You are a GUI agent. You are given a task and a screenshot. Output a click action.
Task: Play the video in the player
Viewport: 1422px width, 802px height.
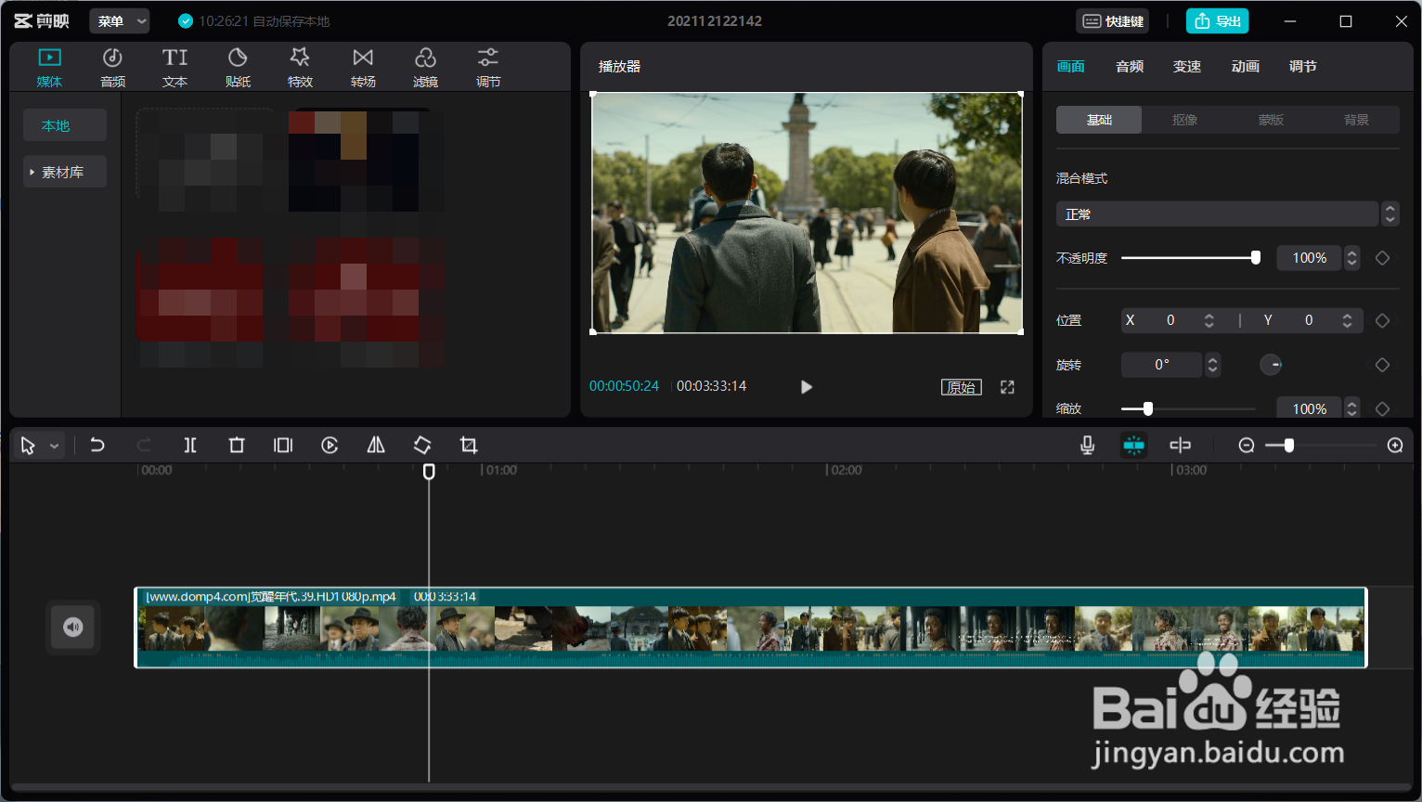[807, 387]
